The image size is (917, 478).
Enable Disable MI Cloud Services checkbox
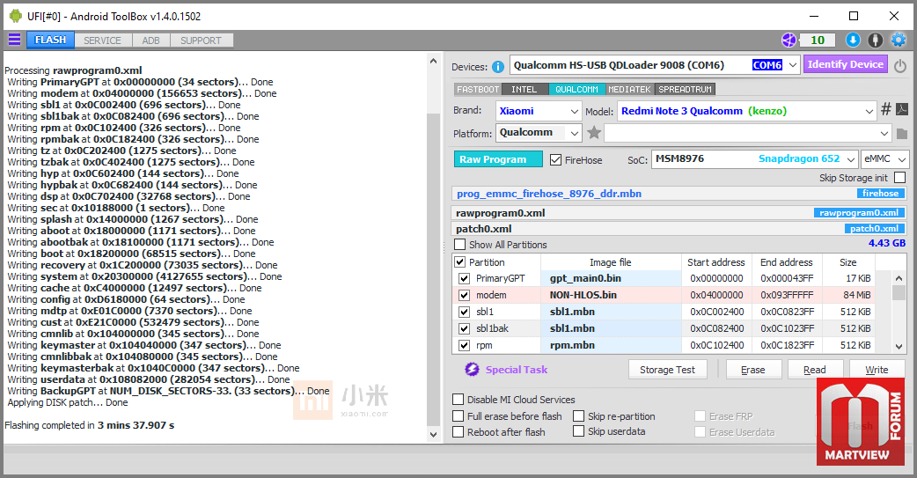(458, 400)
